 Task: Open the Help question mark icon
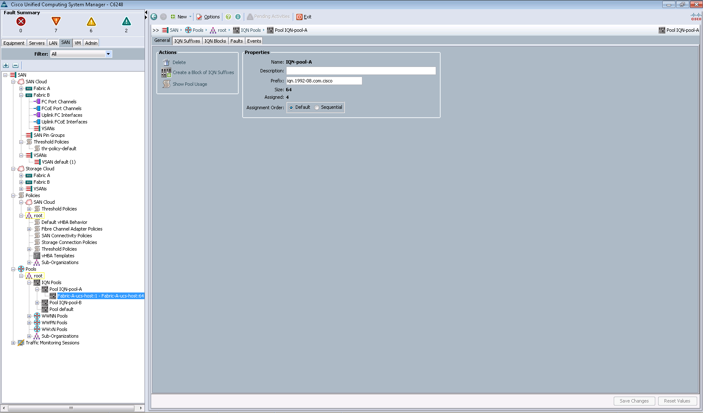(x=228, y=17)
